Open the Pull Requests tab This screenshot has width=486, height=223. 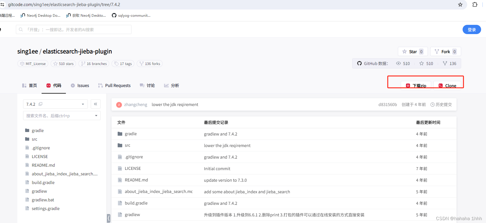[114, 86]
